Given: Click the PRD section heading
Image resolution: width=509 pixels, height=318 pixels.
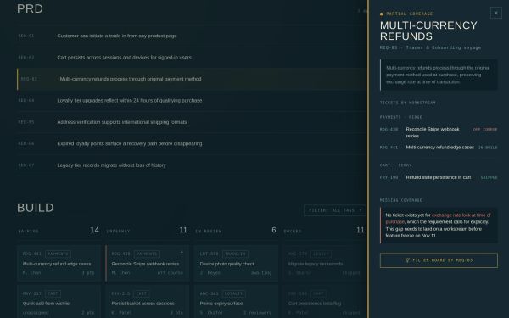Looking at the screenshot, I should [x=30, y=8].
